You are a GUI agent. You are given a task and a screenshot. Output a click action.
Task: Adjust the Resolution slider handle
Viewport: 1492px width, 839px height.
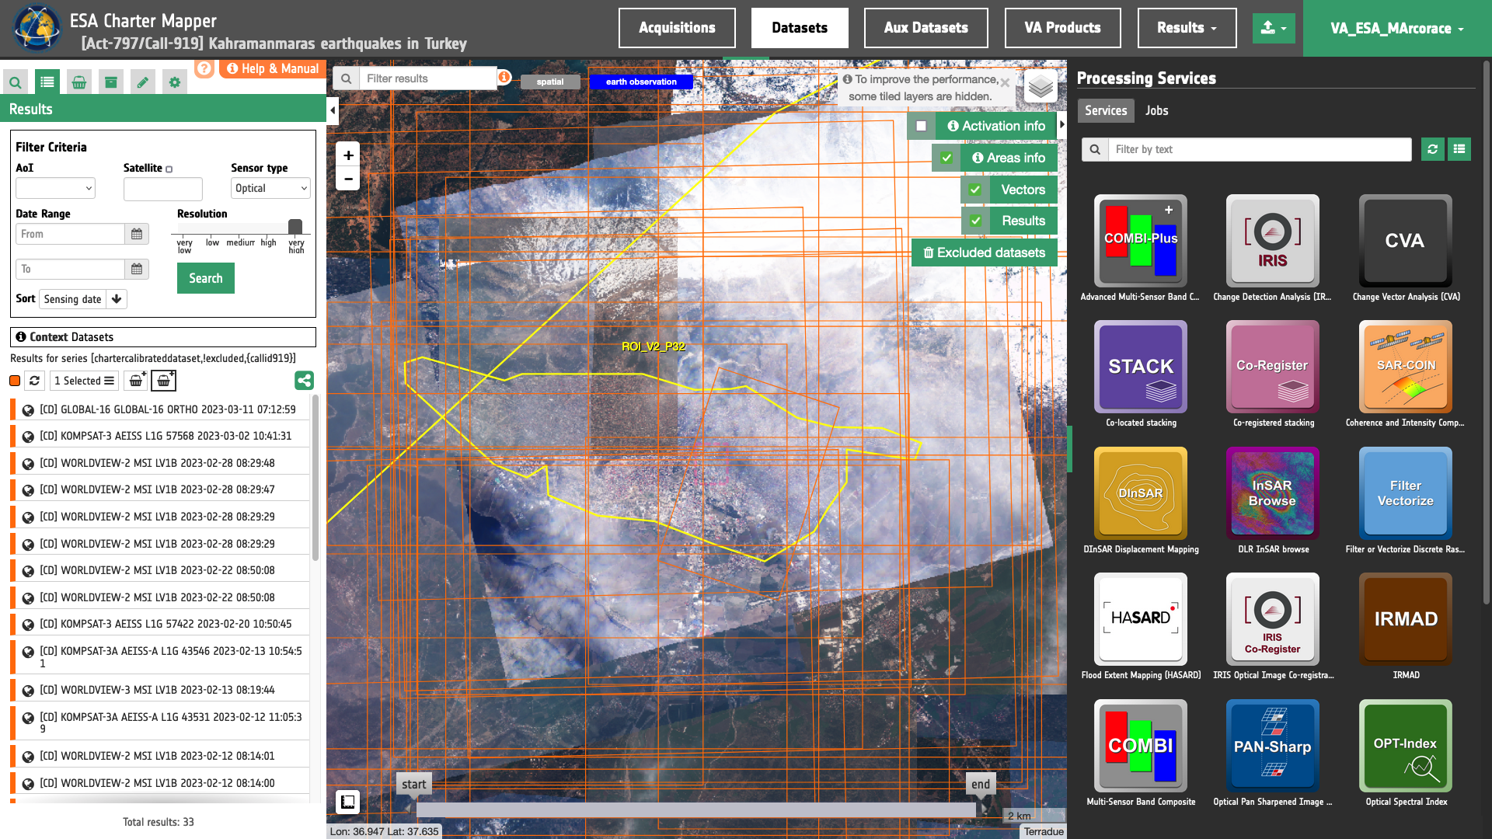pyautogui.click(x=295, y=227)
